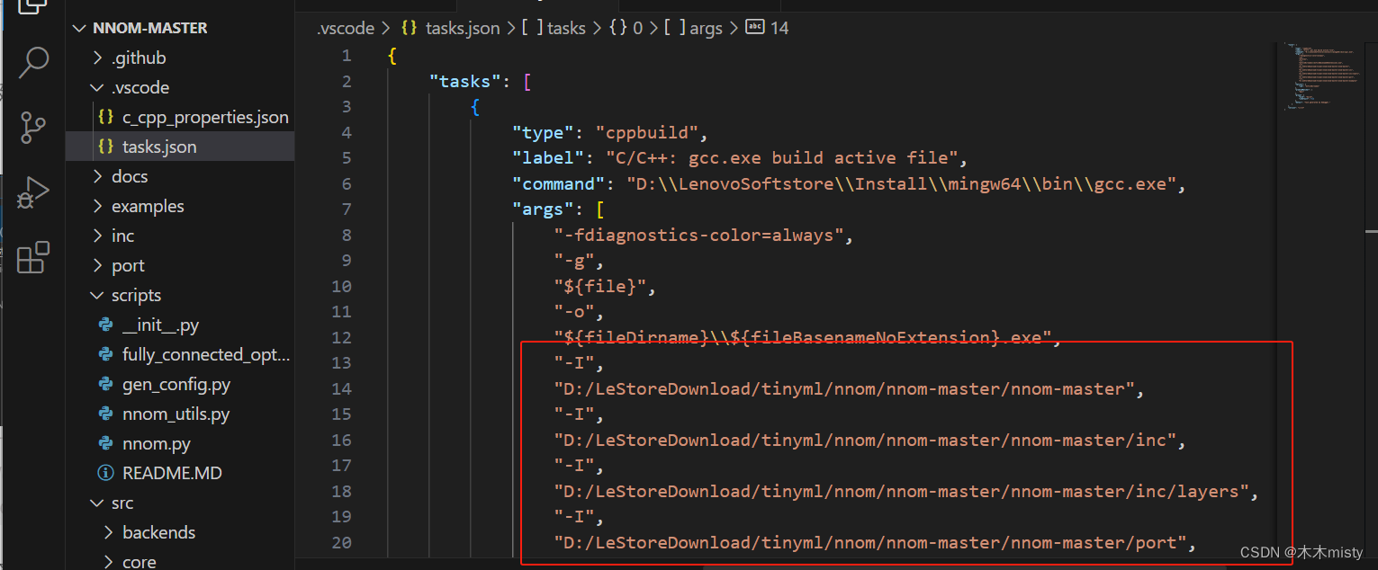Open the Source Control view
Image resolution: width=1378 pixels, height=570 pixels.
coord(33,129)
